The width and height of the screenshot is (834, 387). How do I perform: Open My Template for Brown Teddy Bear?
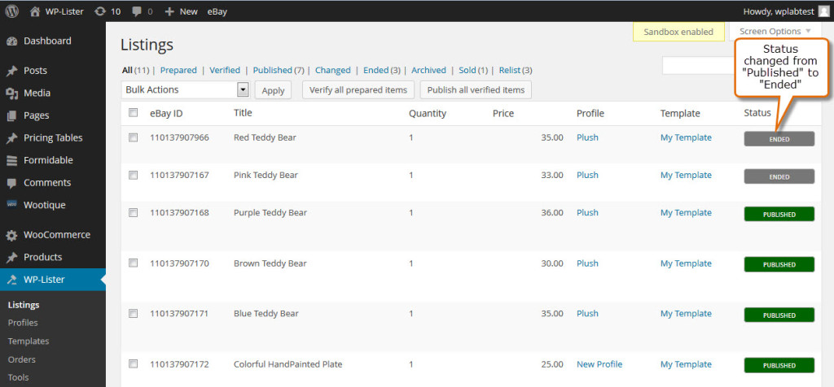(686, 263)
